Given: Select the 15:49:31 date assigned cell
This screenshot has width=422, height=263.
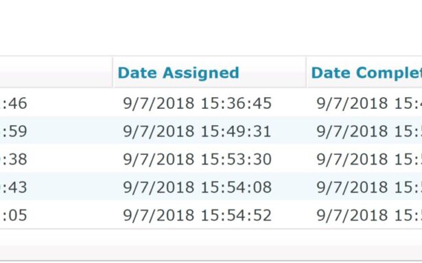Looking at the screenshot, I should coord(197,131).
